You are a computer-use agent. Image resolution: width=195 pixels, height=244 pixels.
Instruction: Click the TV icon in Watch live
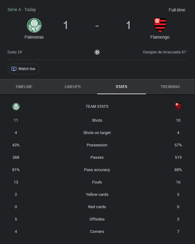click(x=14, y=69)
